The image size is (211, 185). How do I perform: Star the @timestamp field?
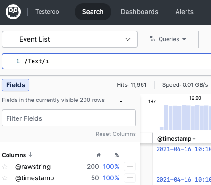5,178
